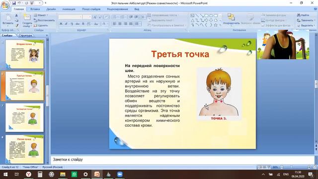Switch to the Структура outline tab
318x179 pixels.
[x=25, y=35]
